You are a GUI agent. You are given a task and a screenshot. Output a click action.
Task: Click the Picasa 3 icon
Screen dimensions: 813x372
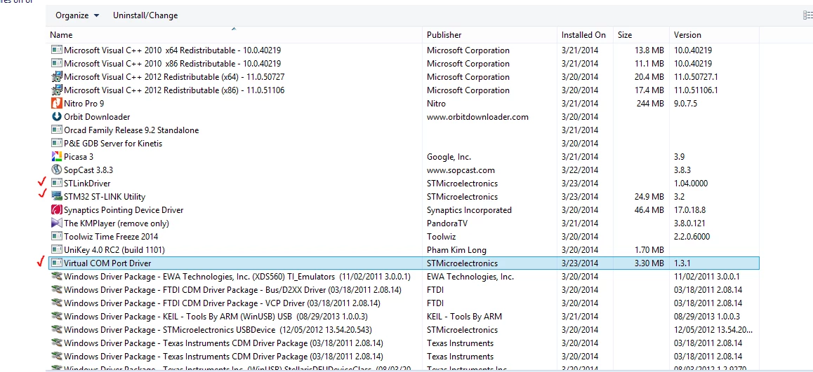pos(56,157)
